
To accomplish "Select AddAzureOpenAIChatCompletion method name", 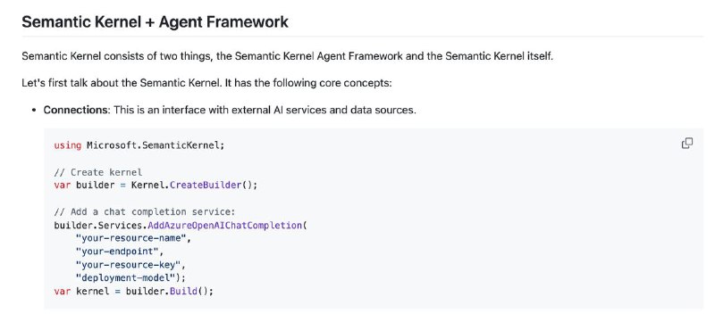I will click(224, 226).
